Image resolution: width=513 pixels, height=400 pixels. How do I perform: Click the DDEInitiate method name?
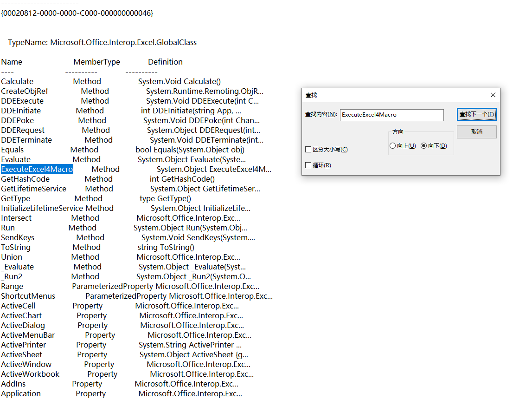tap(21, 111)
